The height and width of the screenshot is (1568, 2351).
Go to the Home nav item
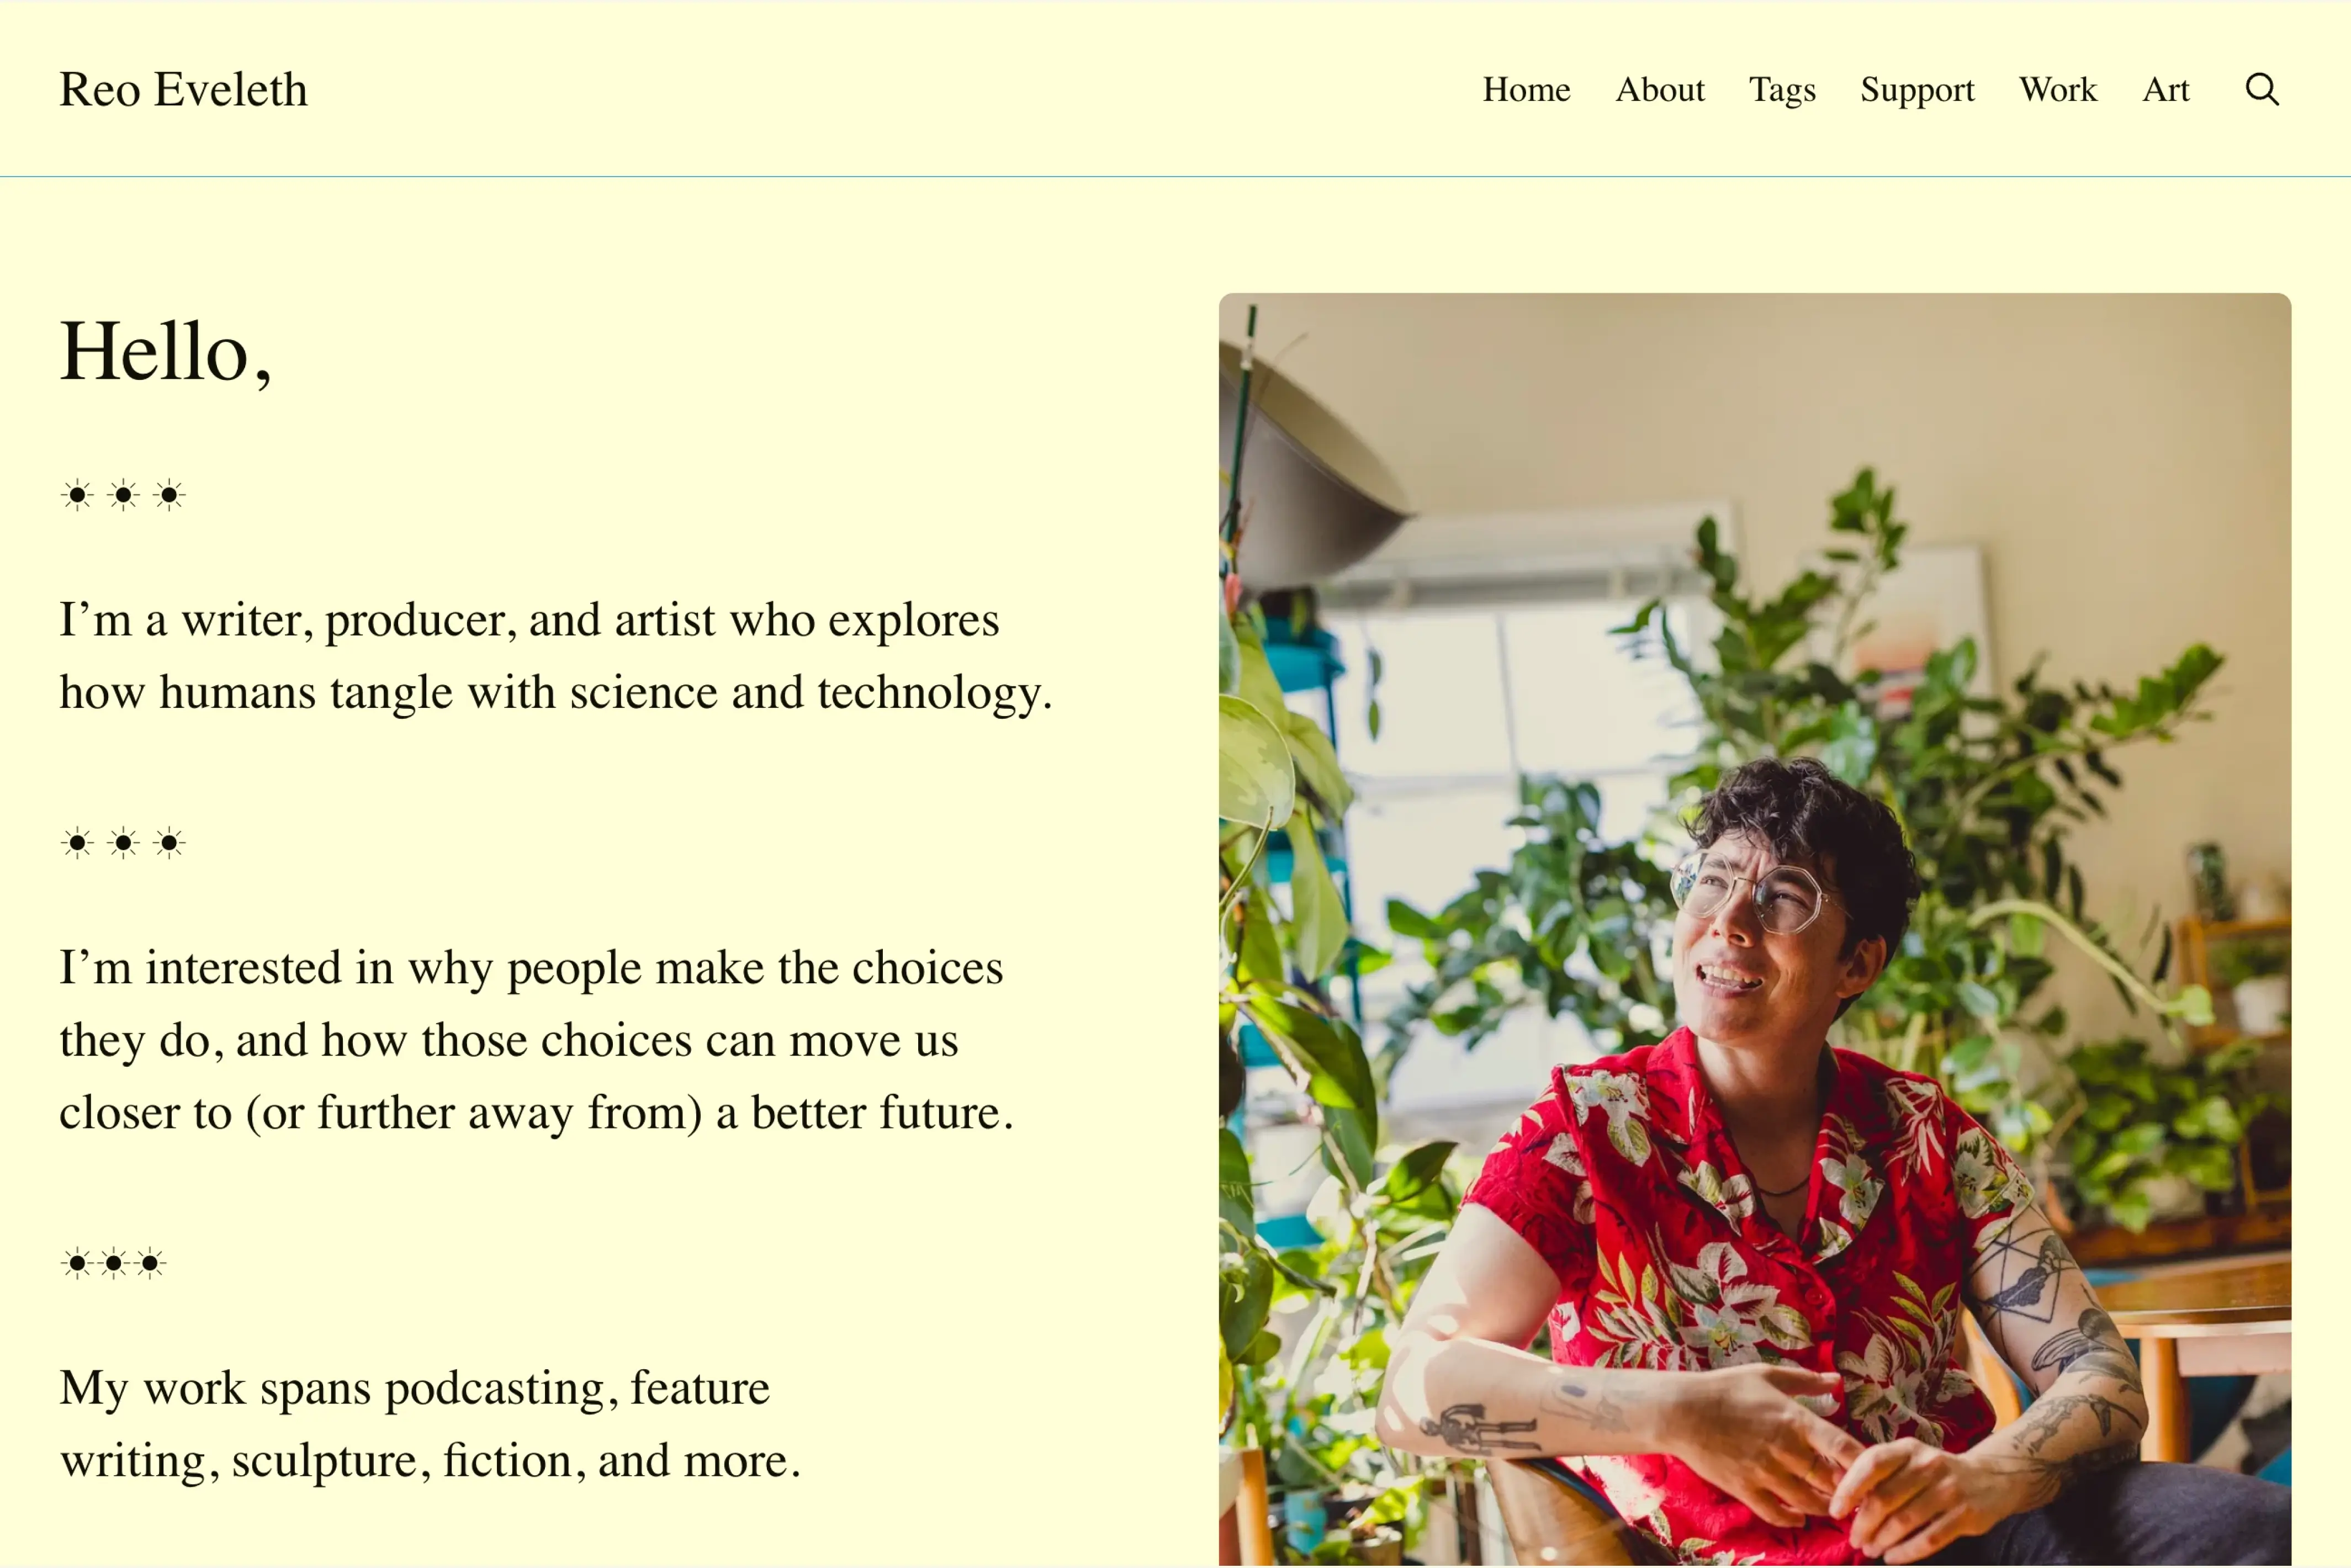(1526, 89)
